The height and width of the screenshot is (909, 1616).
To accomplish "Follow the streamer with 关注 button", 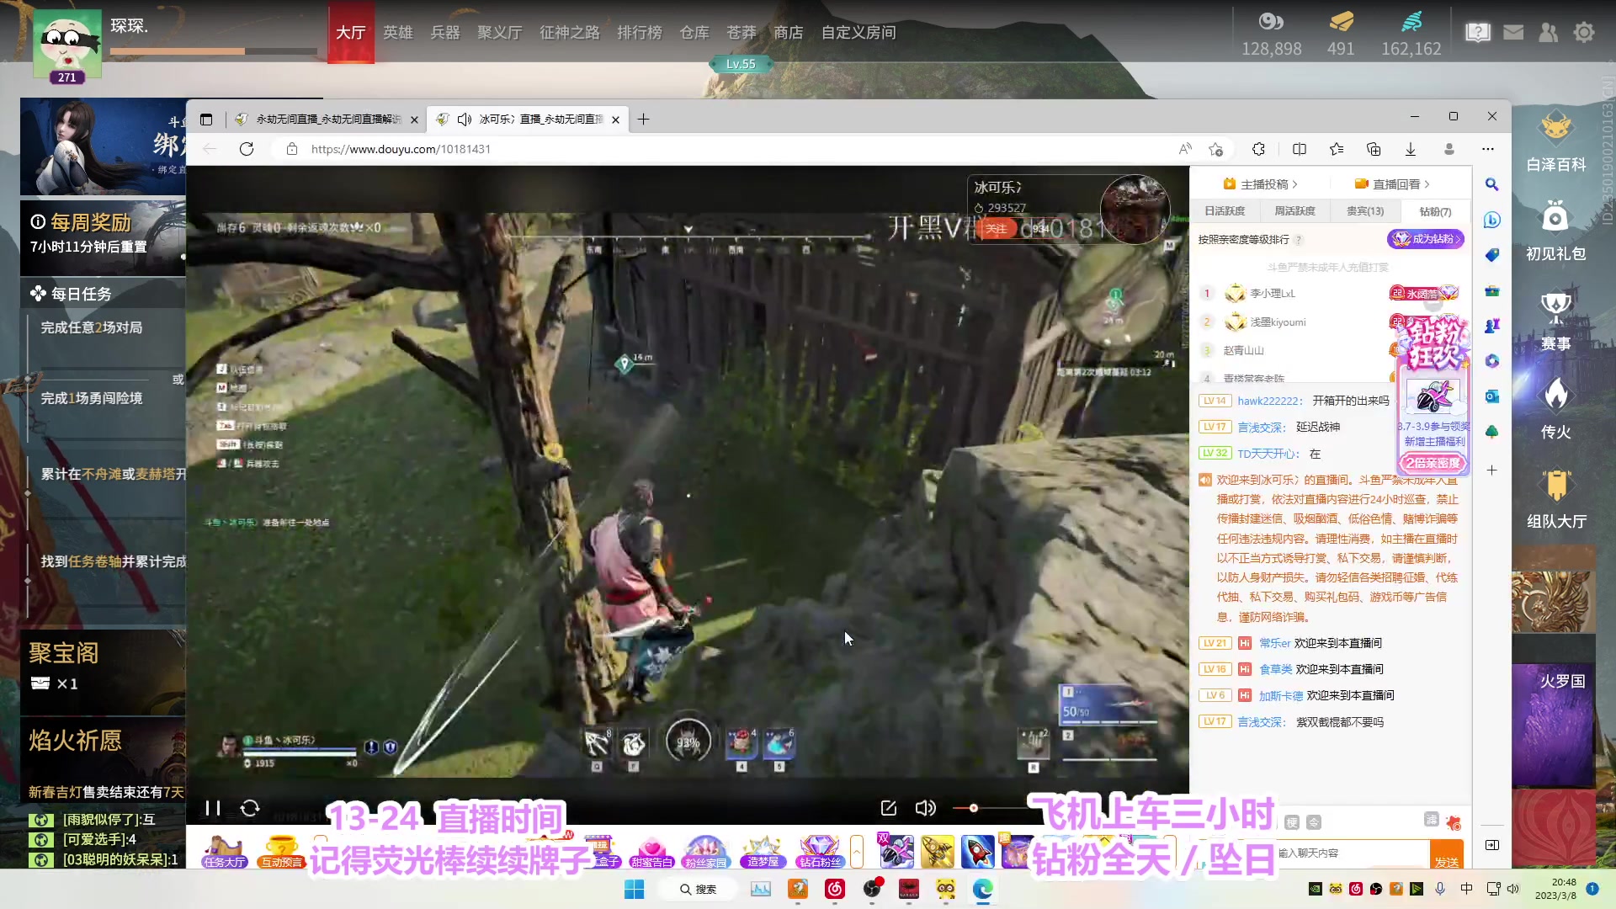I will (997, 229).
